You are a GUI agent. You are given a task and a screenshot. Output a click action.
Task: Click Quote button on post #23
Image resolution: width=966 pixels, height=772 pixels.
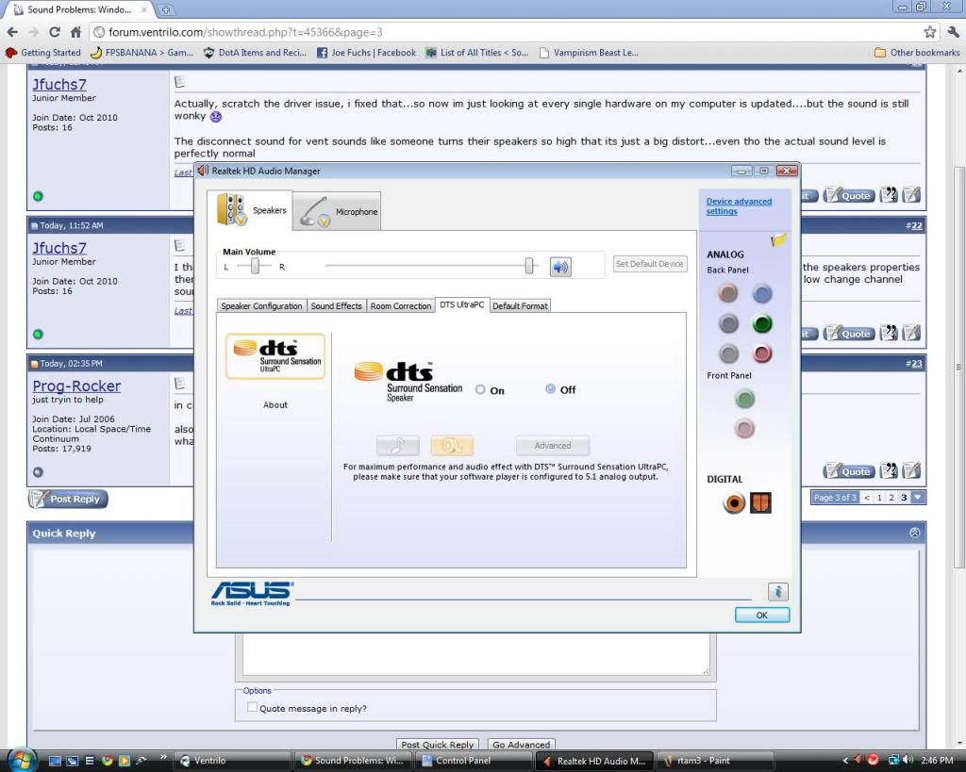849,471
